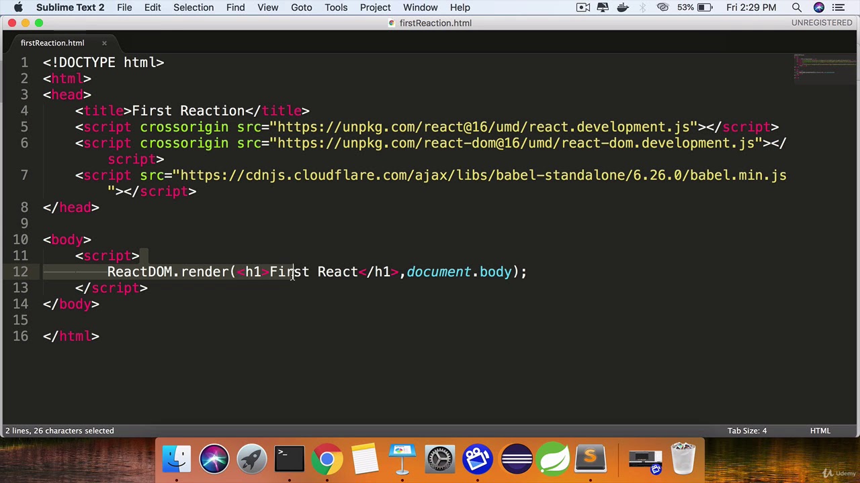Open the Window menu
860x483 pixels.
(x=421, y=7)
